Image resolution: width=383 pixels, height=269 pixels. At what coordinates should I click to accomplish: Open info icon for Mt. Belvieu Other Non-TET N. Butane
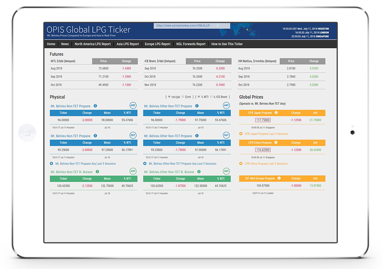[x=199, y=172]
